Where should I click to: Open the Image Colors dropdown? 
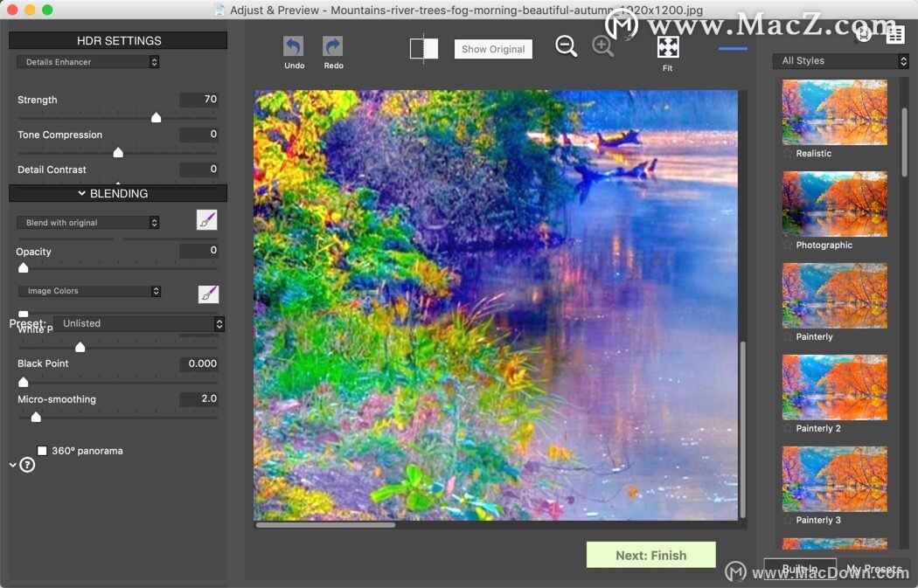(89, 291)
